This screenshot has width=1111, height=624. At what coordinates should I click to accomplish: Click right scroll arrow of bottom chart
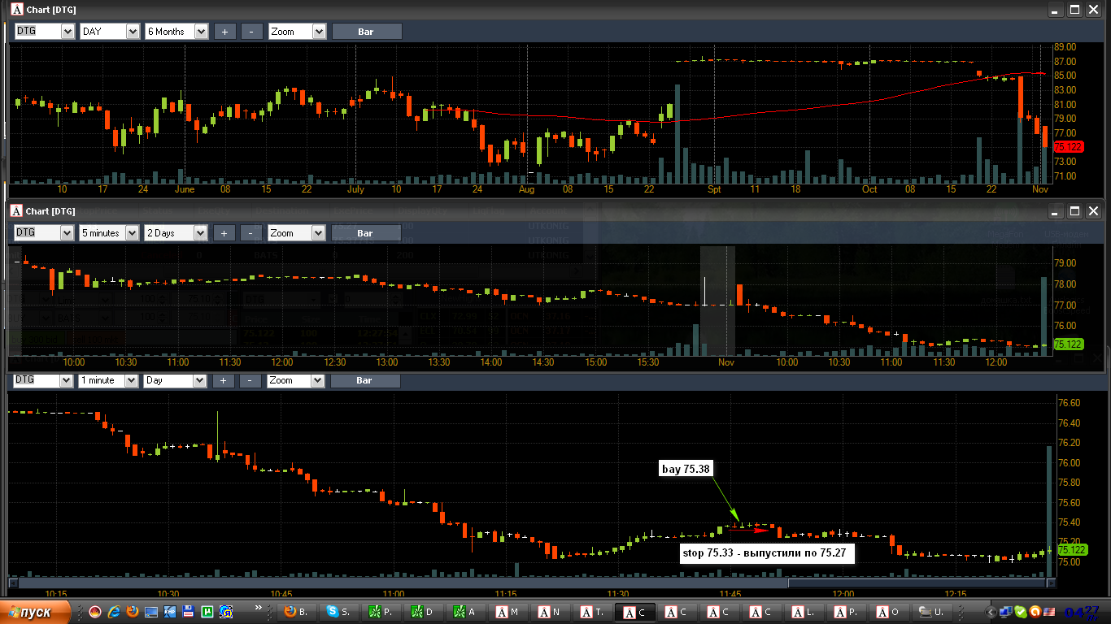pyautogui.click(x=1051, y=583)
